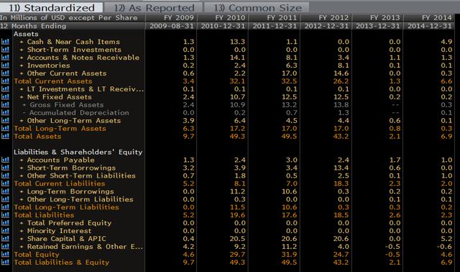Open chart icon for Other Short-Term Liabilities
Image resolution: width=460 pixels, height=272 pixels.
[5, 176]
